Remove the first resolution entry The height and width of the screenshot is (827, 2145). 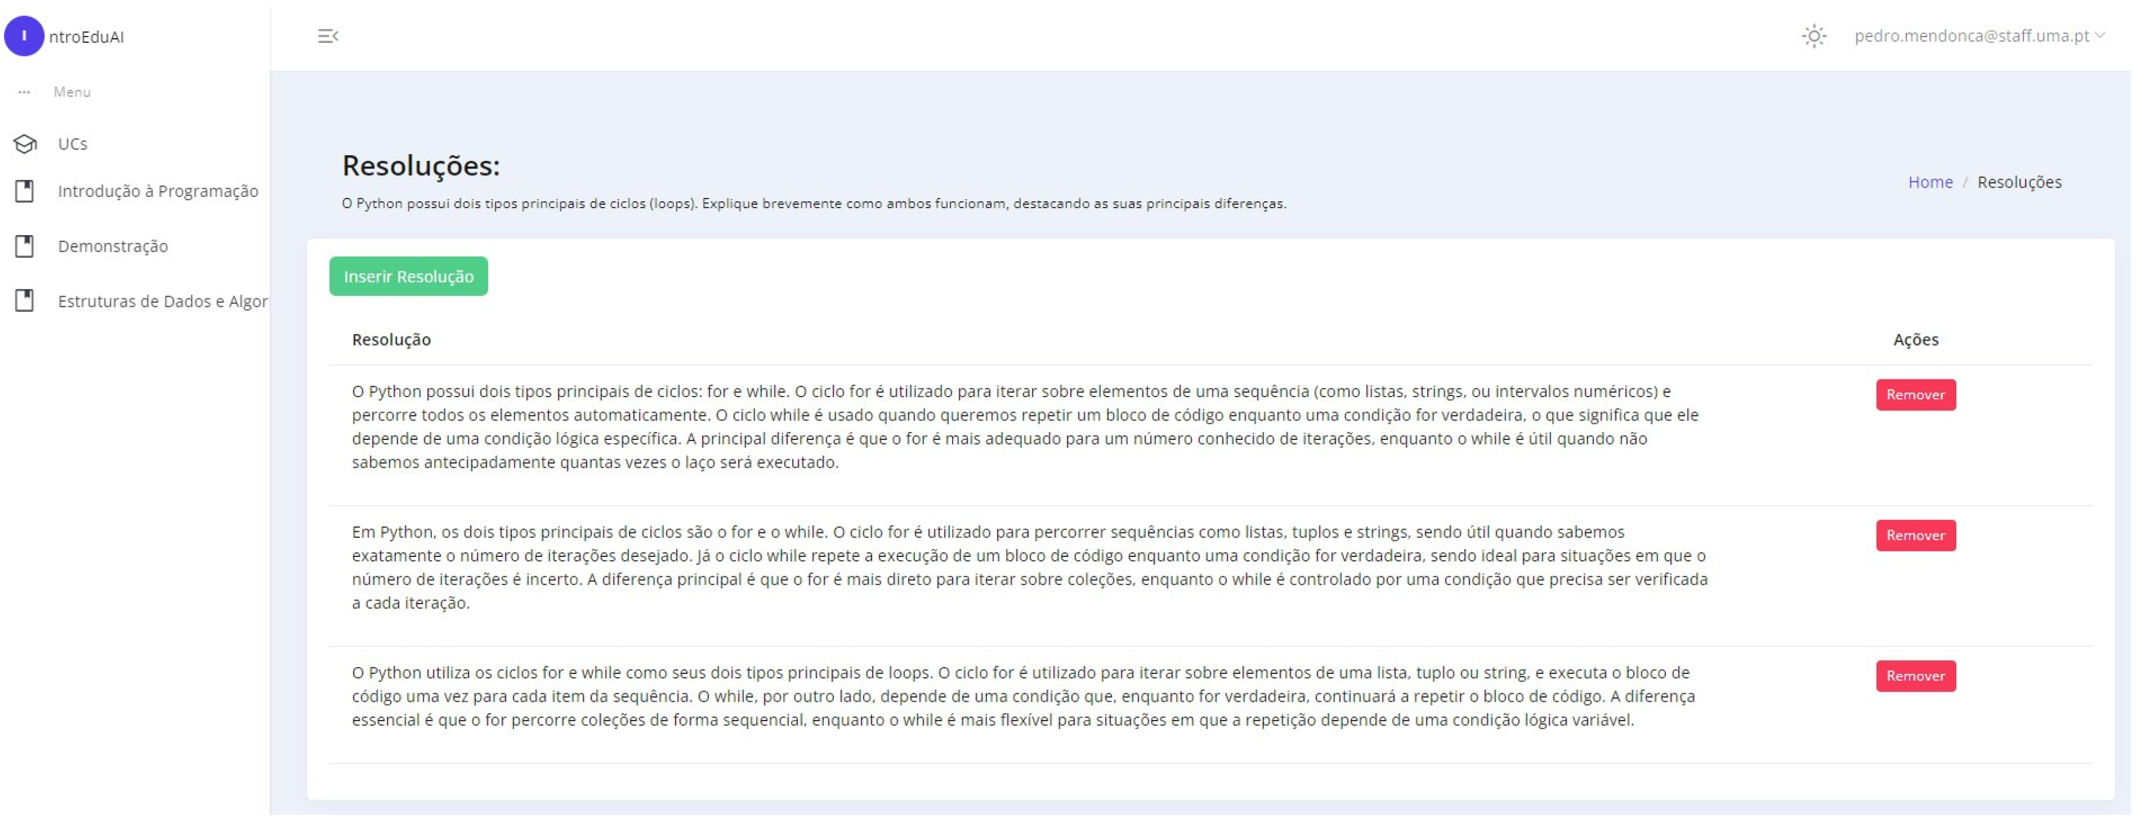tap(1915, 394)
